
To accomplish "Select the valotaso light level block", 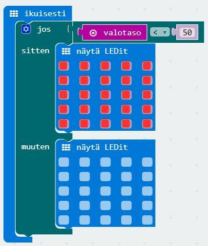I will [114, 32].
